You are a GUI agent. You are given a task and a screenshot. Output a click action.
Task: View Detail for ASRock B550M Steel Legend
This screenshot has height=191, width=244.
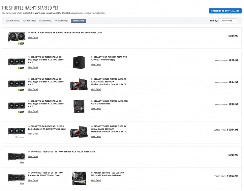point(96,180)
